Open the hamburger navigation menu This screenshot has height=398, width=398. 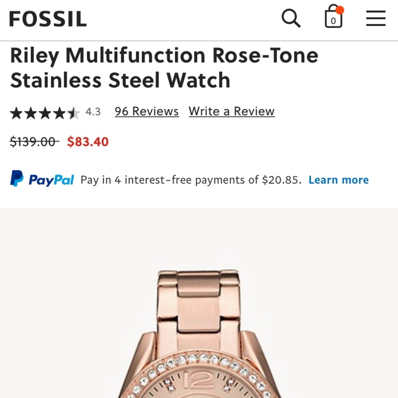point(375,18)
